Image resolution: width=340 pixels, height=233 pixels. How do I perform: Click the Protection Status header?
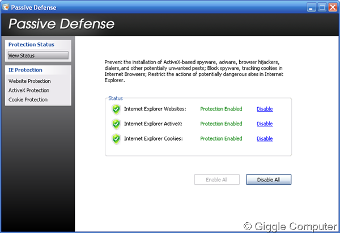pyautogui.click(x=31, y=44)
